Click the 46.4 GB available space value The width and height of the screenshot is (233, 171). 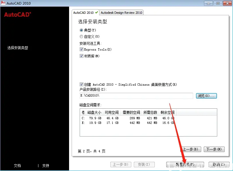click(x=113, y=118)
